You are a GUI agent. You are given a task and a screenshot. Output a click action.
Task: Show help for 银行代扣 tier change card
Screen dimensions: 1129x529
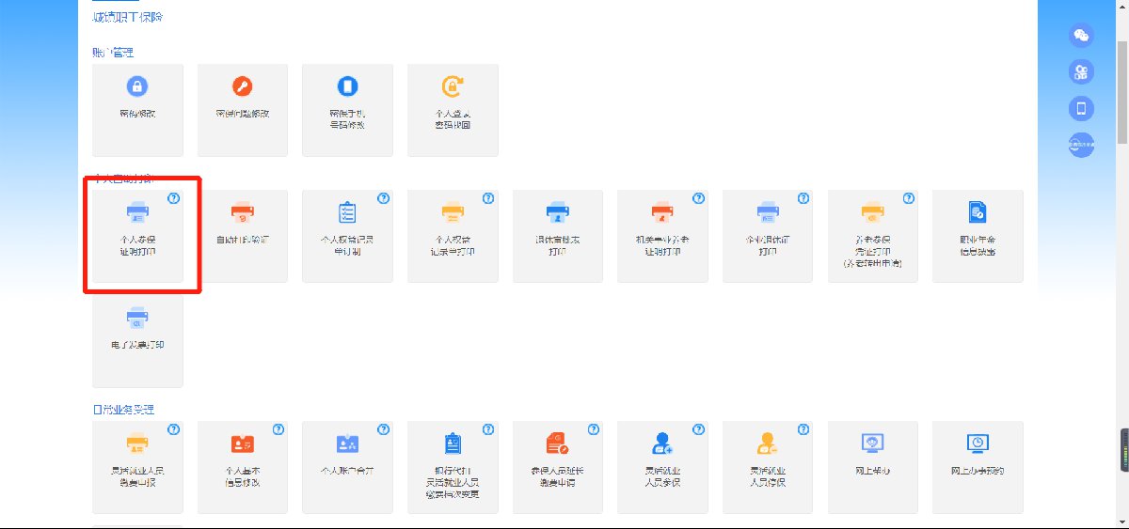point(488,429)
